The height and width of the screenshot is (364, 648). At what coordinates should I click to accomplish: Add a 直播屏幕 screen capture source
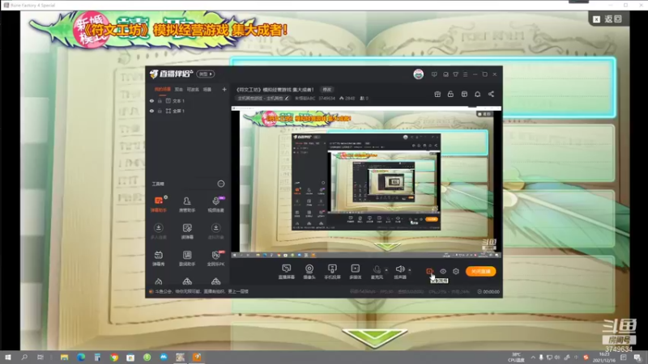[287, 272]
